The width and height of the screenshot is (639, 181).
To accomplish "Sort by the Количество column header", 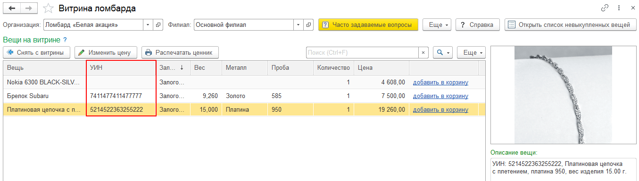I will point(333,67).
